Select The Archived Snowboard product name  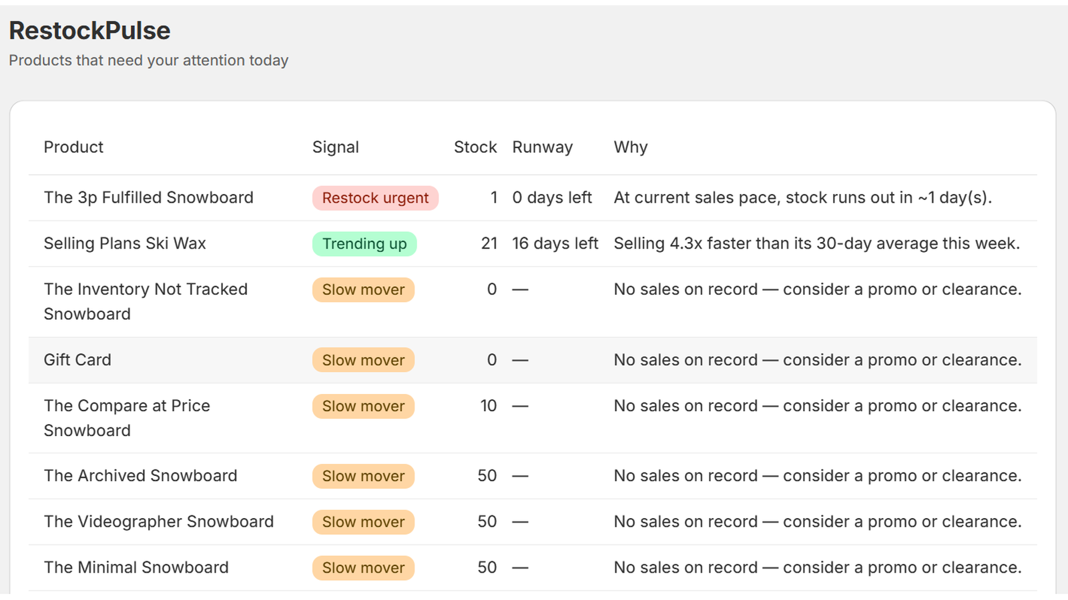(140, 476)
